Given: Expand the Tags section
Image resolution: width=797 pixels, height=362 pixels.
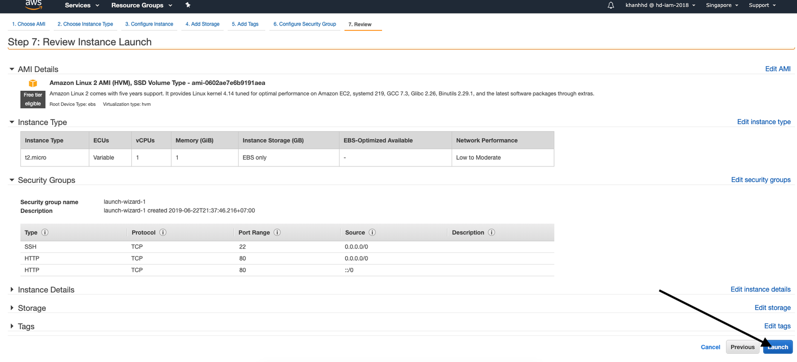Looking at the screenshot, I should point(12,326).
